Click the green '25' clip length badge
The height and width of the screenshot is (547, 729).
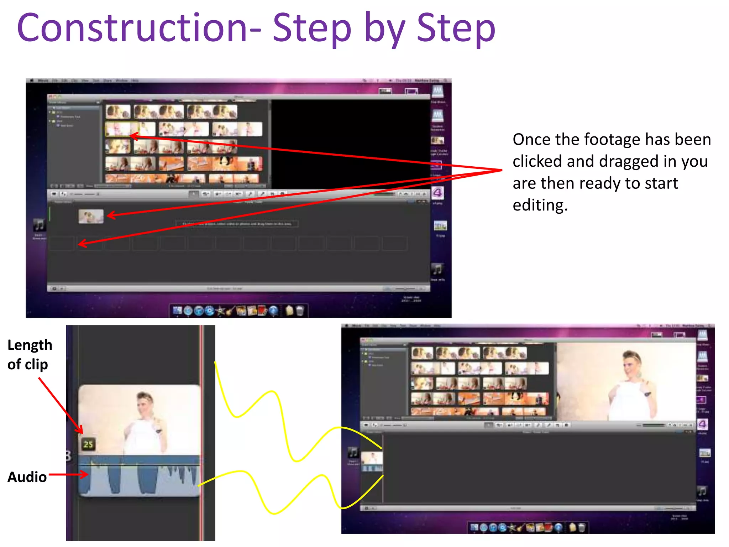click(x=88, y=444)
